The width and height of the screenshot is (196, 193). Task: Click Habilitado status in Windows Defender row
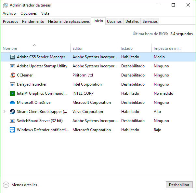[130, 130]
